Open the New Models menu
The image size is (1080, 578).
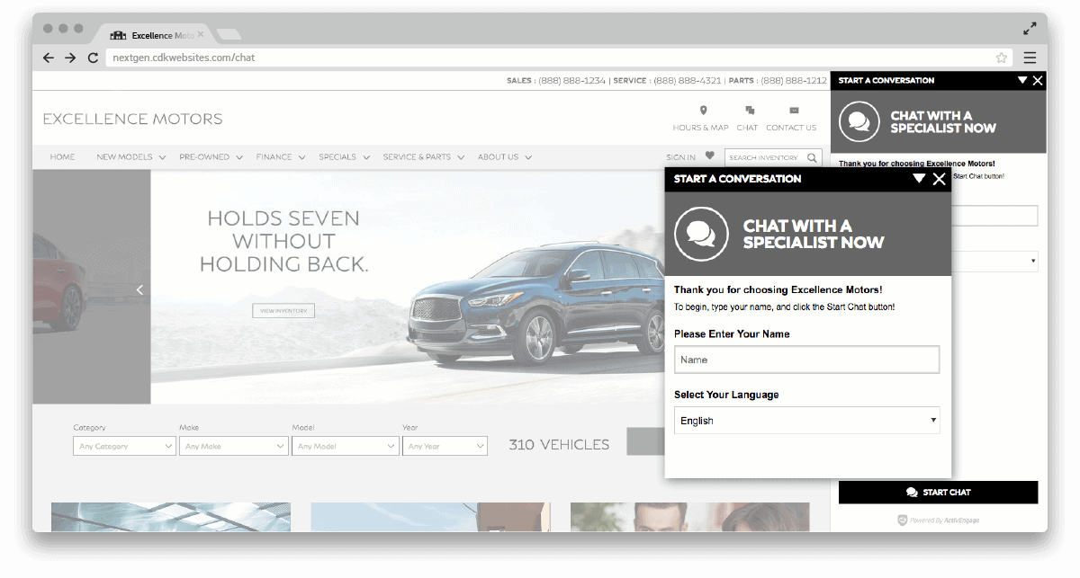(x=131, y=157)
